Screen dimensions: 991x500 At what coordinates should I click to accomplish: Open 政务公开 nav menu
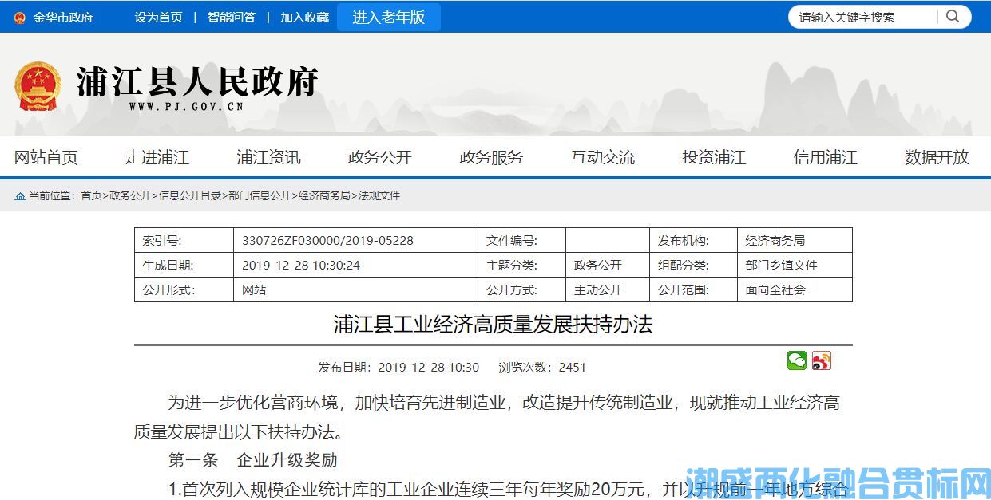pos(380,157)
